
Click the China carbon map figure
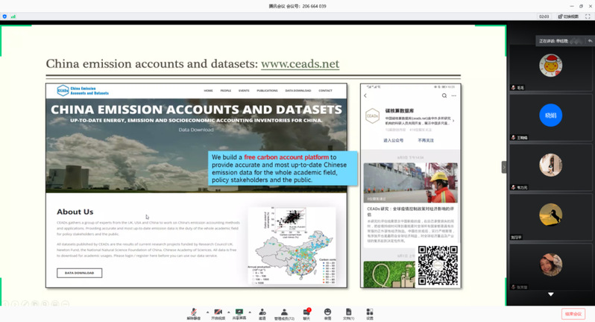point(292,246)
